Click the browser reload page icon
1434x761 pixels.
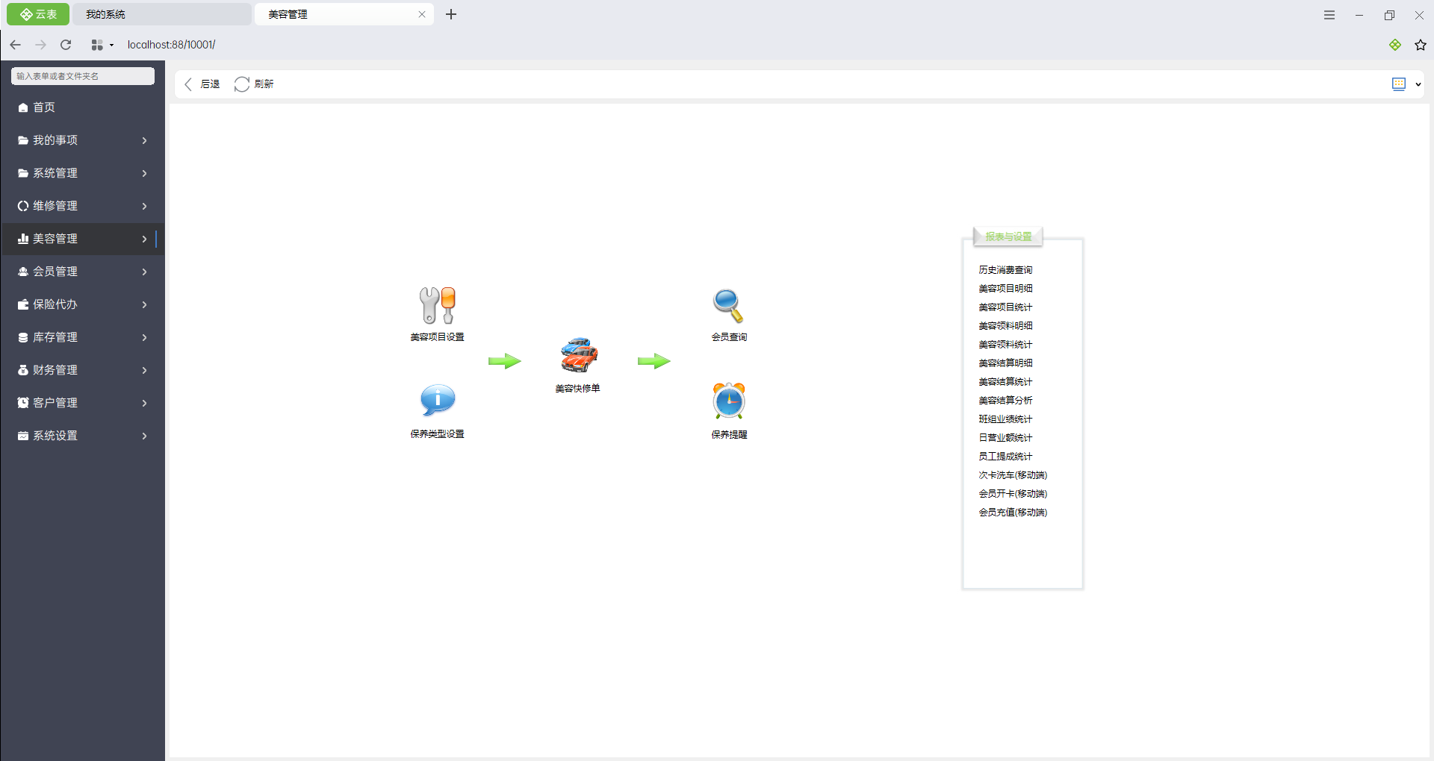(x=66, y=45)
